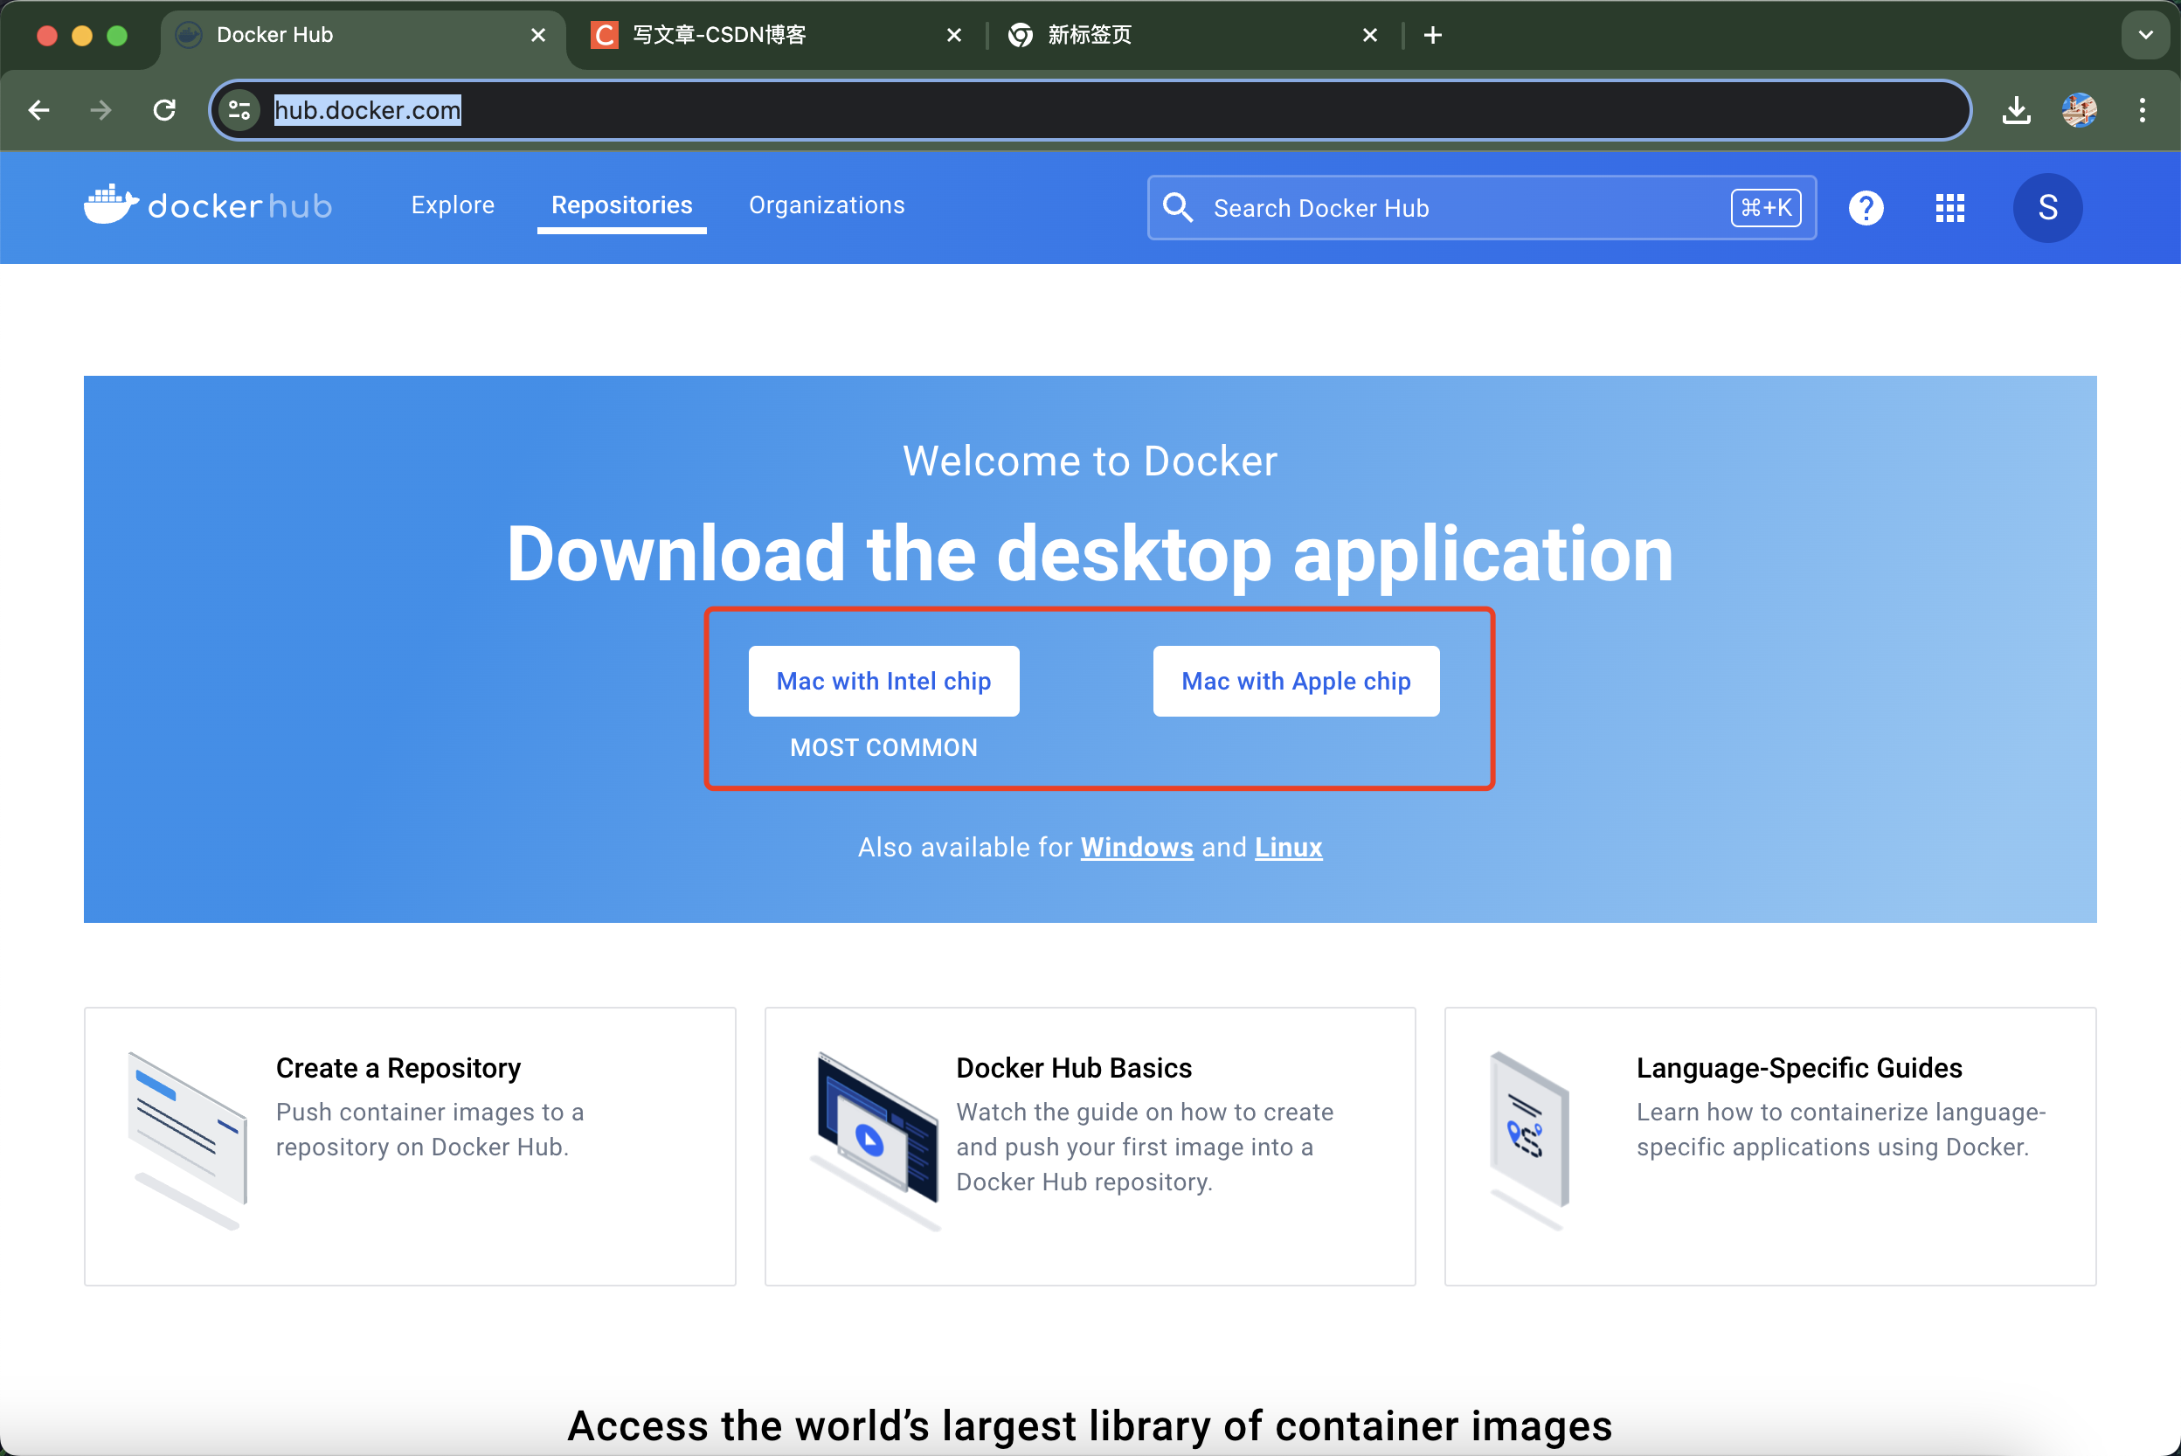Focus the Search Docker Hub field
The height and width of the screenshot is (1456, 2181).
1481,207
